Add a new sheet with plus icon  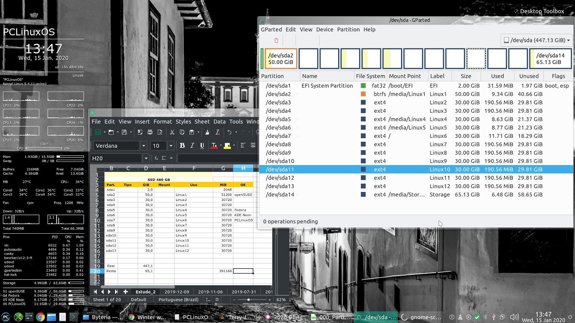(125, 292)
